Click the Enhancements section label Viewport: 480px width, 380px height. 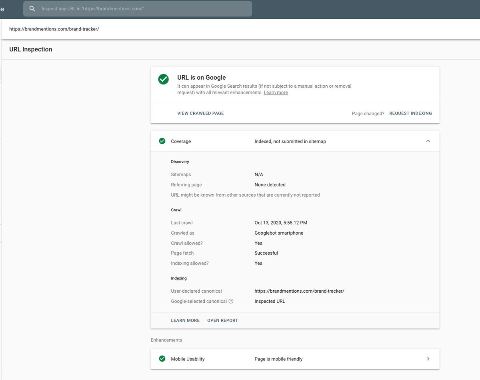click(x=166, y=340)
